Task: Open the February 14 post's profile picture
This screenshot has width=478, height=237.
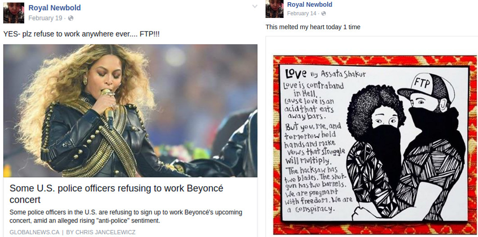Action: [275, 9]
